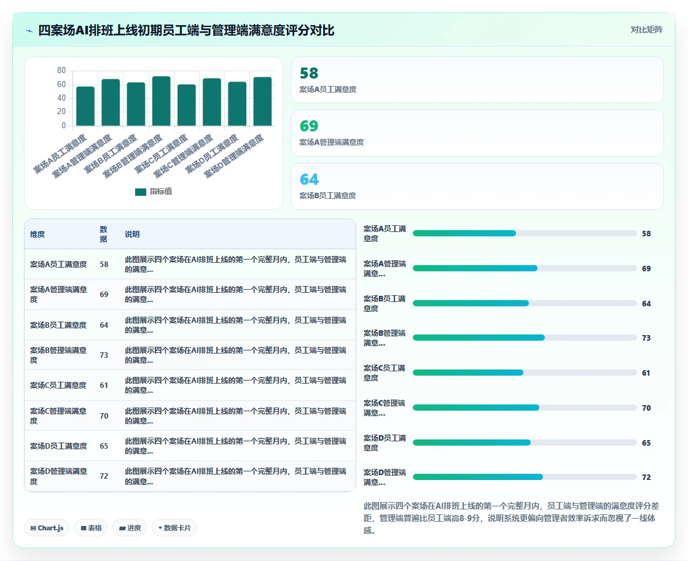Click table value 73 for 案场B管理端
Viewport: 688px width, 561px height.
coord(104,355)
